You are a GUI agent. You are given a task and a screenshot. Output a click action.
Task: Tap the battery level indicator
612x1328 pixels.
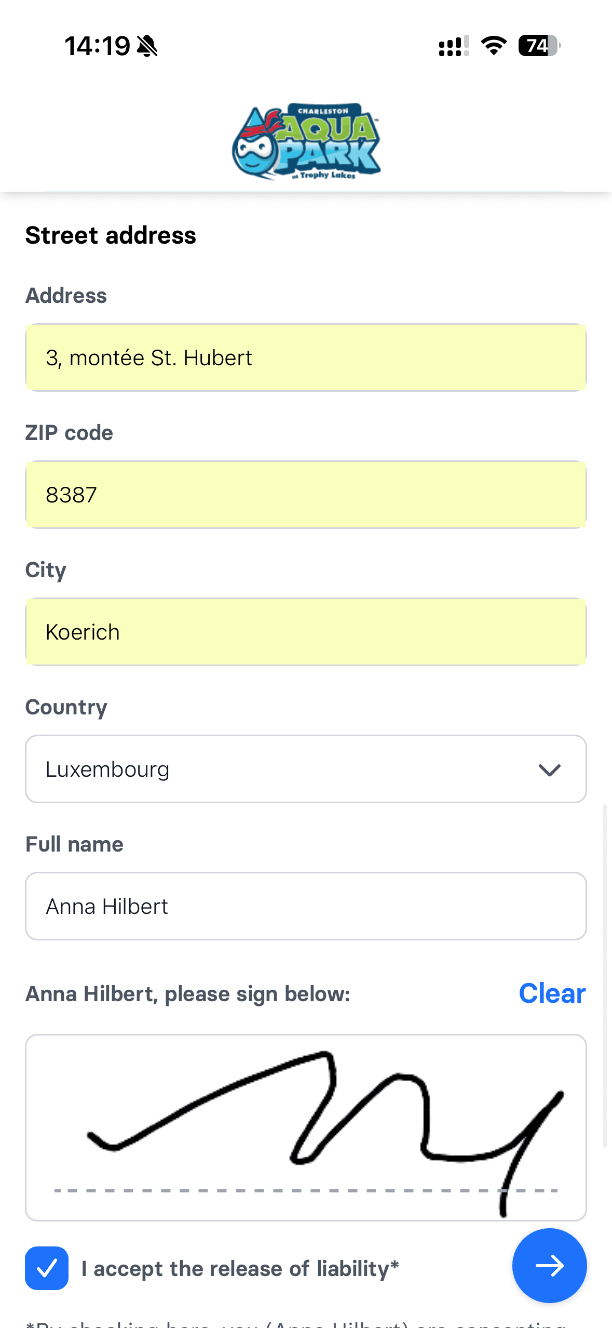click(539, 46)
